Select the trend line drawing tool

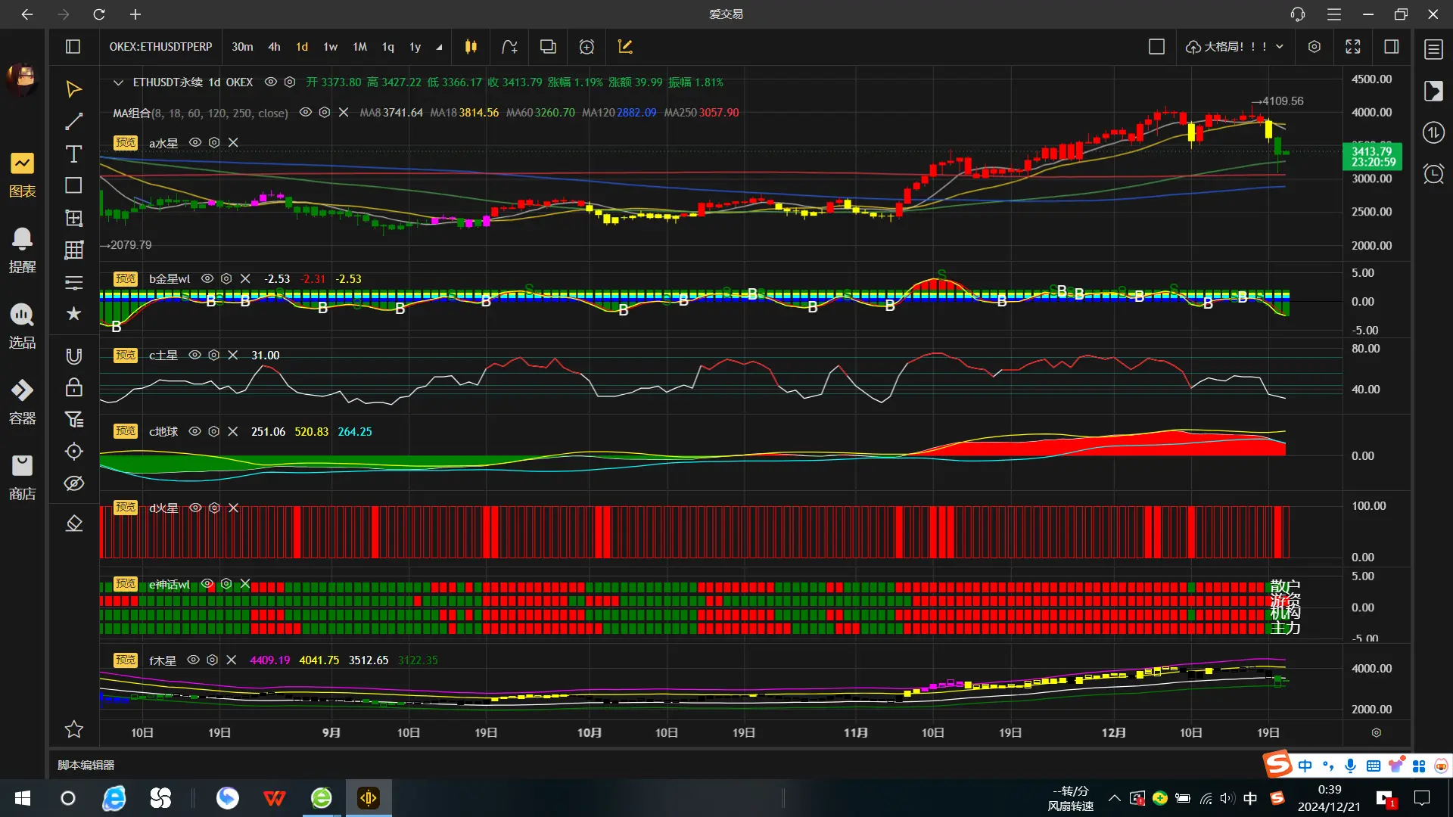coord(73,122)
